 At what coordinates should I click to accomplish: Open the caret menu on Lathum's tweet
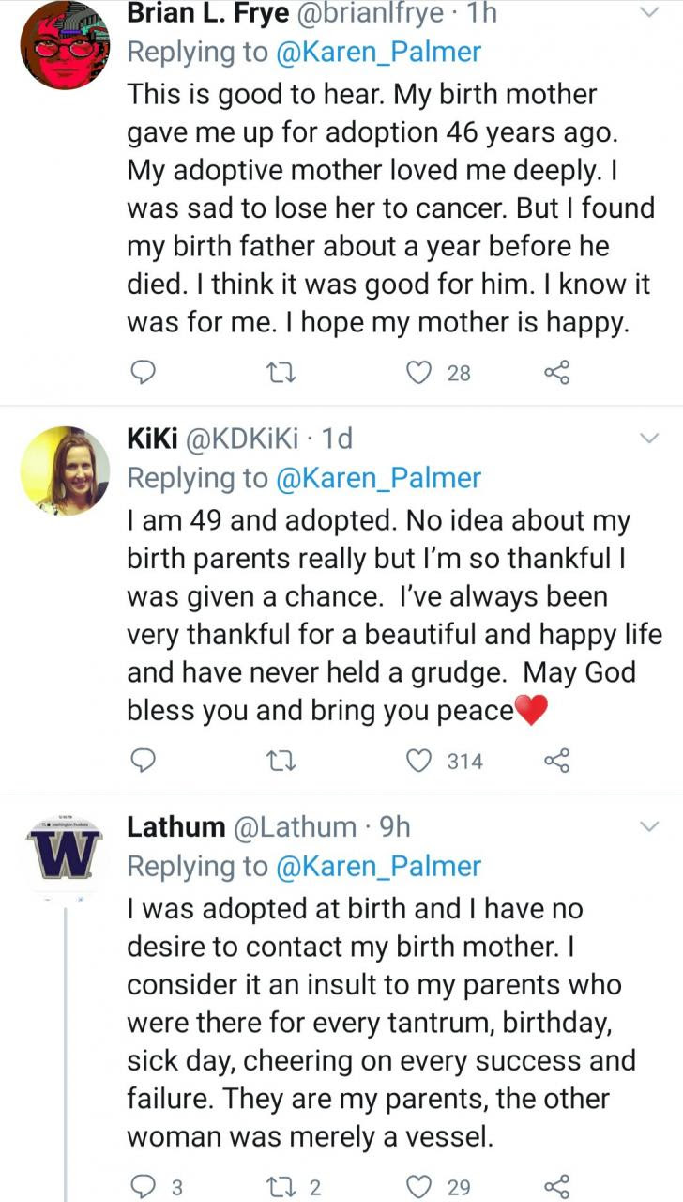tap(649, 827)
